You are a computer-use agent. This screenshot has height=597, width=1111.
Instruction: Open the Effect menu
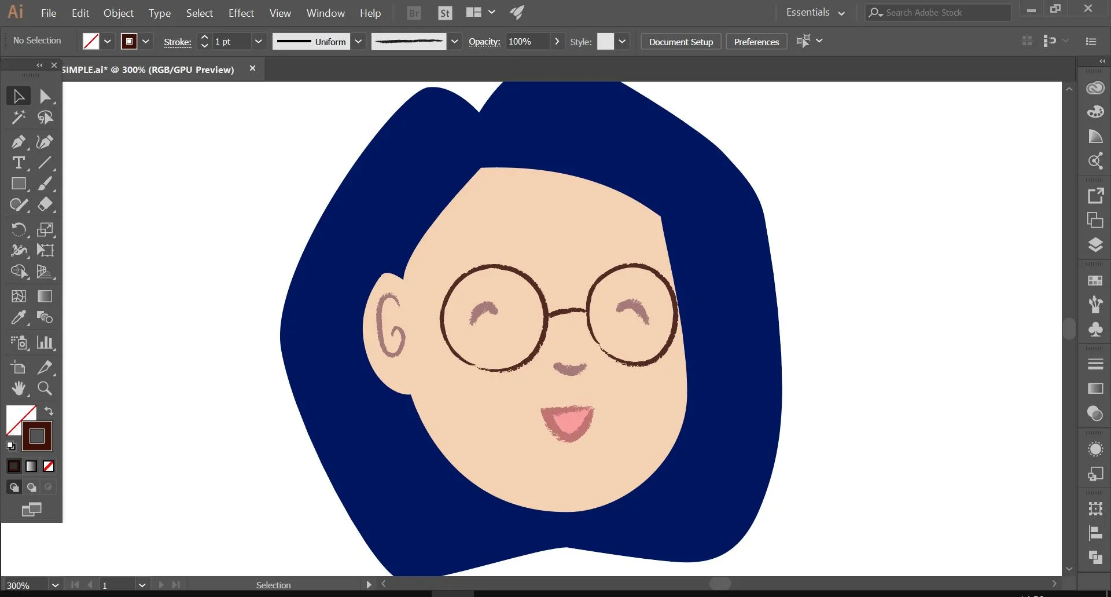click(241, 13)
